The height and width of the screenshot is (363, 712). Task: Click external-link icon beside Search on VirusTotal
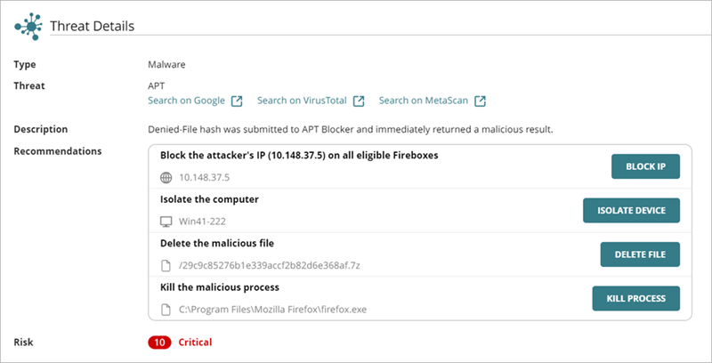(359, 101)
